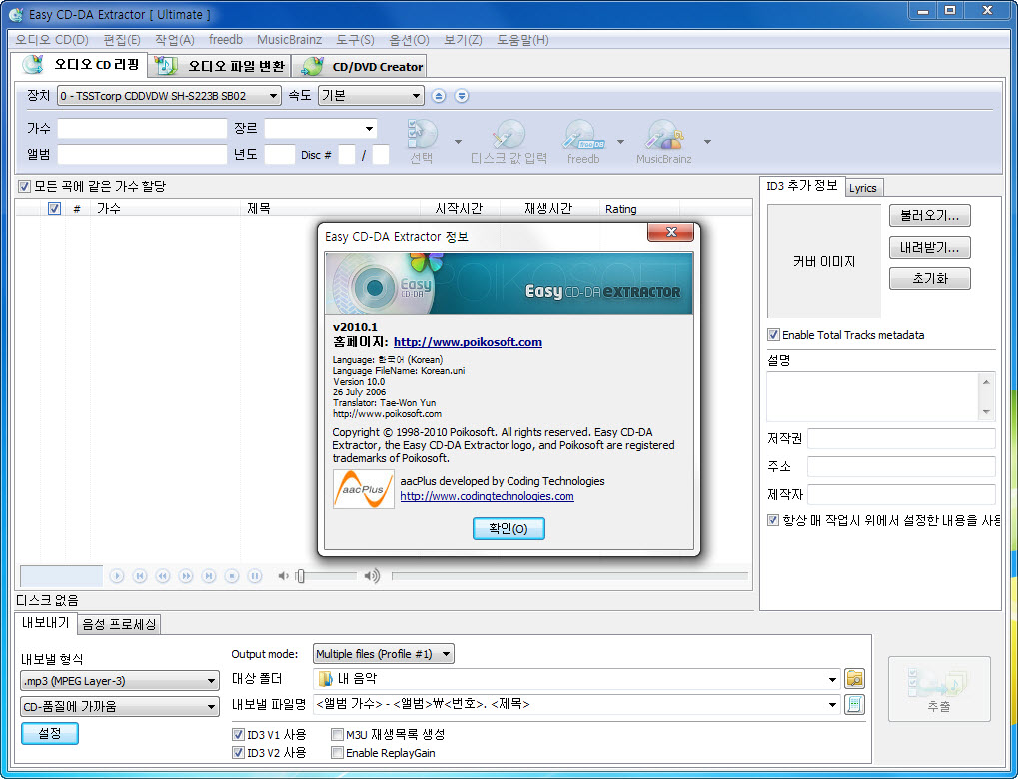Click the low-volume speaker icon
The height and width of the screenshot is (779, 1018).
tap(283, 576)
